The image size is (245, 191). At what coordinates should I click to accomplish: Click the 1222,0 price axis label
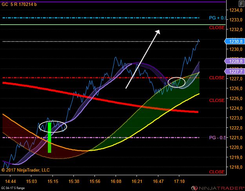pyautogui.click(x=236, y=128)
